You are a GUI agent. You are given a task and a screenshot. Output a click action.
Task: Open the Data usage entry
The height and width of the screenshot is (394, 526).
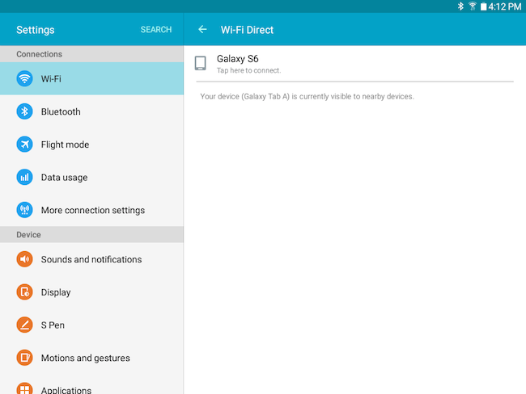tap(91, 177)
